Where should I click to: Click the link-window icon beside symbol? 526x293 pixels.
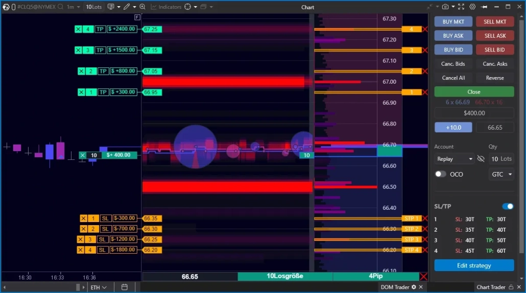pyautogui.click(x=13, y=7)
